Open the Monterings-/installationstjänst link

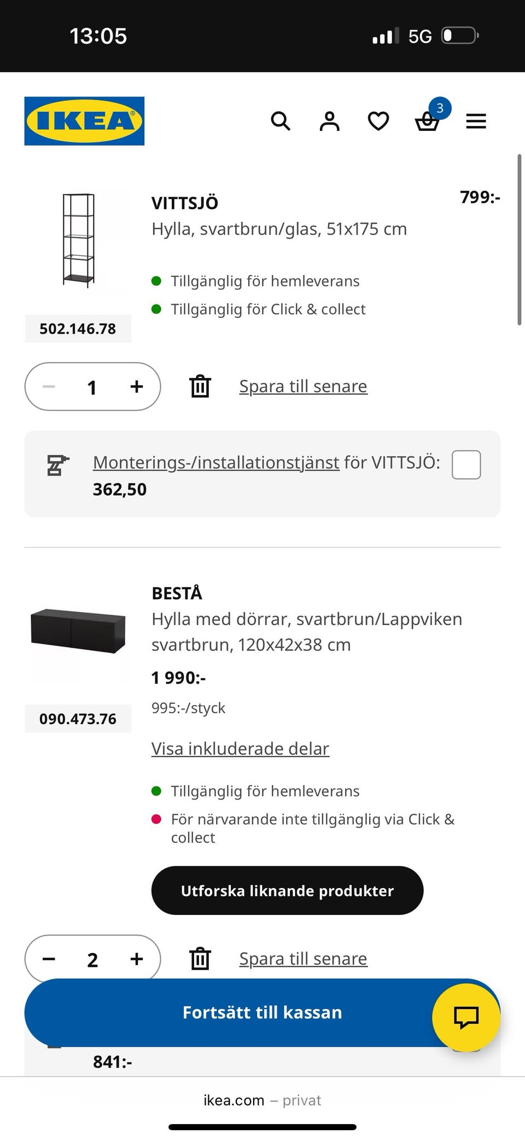click(x=216, y=462)
